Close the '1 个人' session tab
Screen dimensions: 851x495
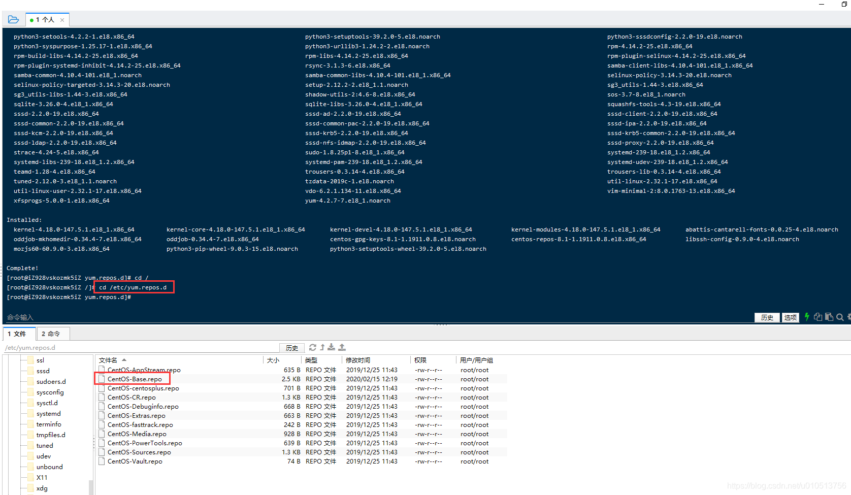(62, 20)
